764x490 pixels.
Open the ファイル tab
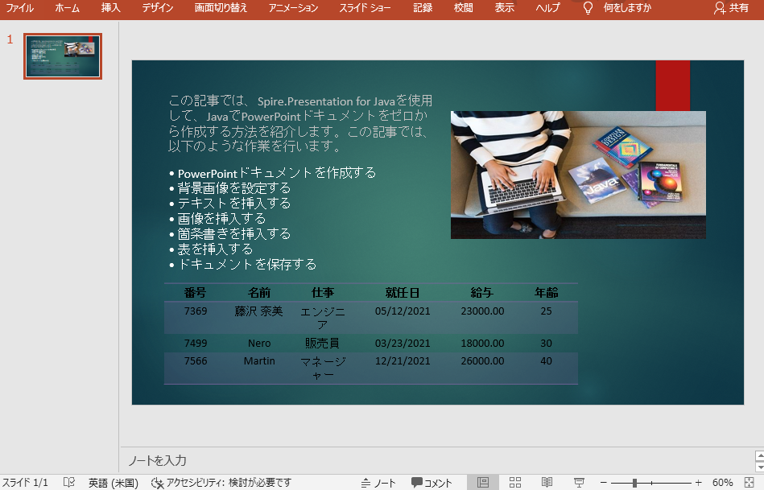pyautogui.click(x=19, y=8)
